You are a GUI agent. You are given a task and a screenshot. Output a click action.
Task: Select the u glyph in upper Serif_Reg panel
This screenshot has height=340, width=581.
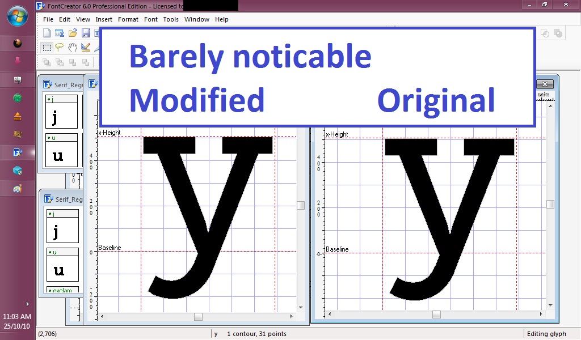61,150
